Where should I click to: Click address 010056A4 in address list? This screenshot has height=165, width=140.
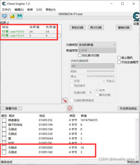click(x=46, y=138)
